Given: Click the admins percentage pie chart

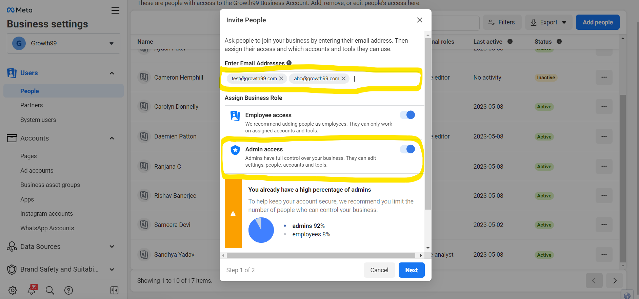Looking at the screenshot, I should click(261, 230).
